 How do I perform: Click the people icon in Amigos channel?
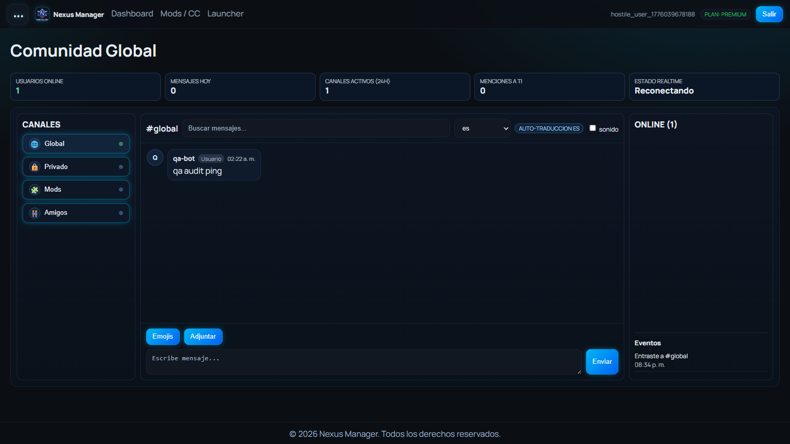tap(34, 213)
